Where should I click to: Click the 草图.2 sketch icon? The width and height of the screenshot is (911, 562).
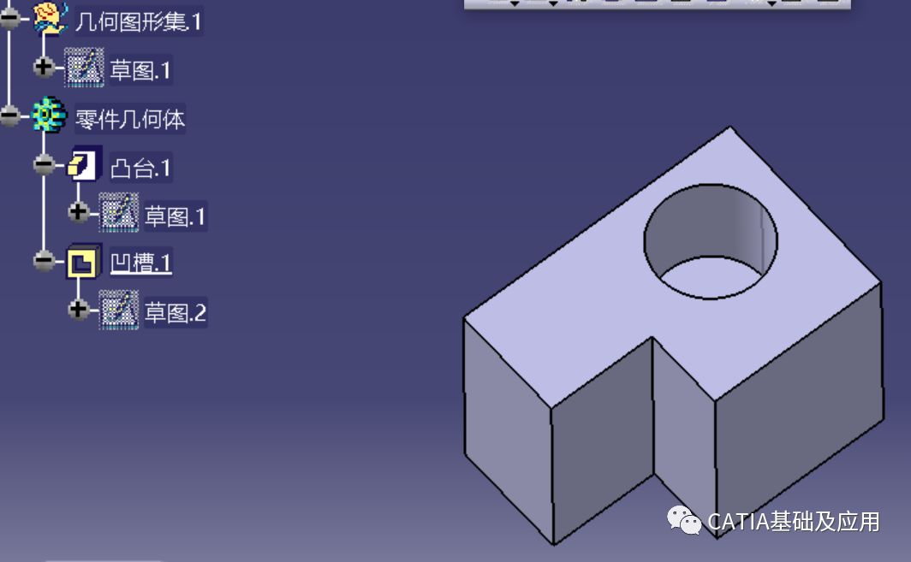pyautogui.click(x=118, y=310)
